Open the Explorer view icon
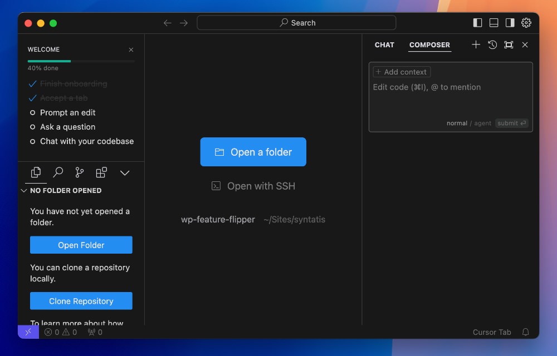Image resolution: width=557 pixels, height=356 pixels. [36, 172]
